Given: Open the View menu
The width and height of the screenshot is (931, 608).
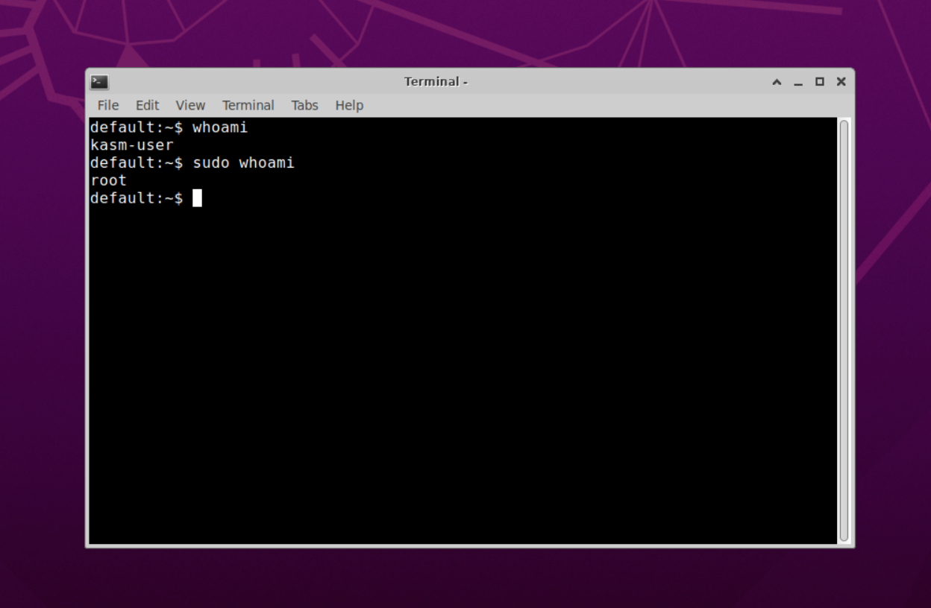Looking at the screenshot, I should click(x=190, y=105).
